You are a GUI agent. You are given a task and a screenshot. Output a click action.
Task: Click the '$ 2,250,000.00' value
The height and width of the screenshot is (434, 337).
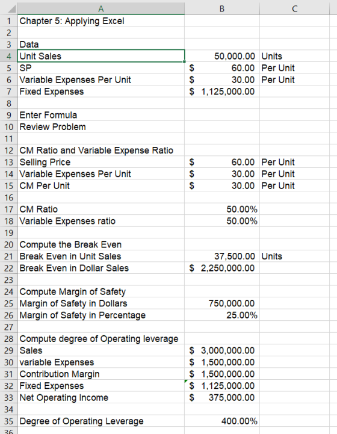pyautogui.click(x=222, y=268)
